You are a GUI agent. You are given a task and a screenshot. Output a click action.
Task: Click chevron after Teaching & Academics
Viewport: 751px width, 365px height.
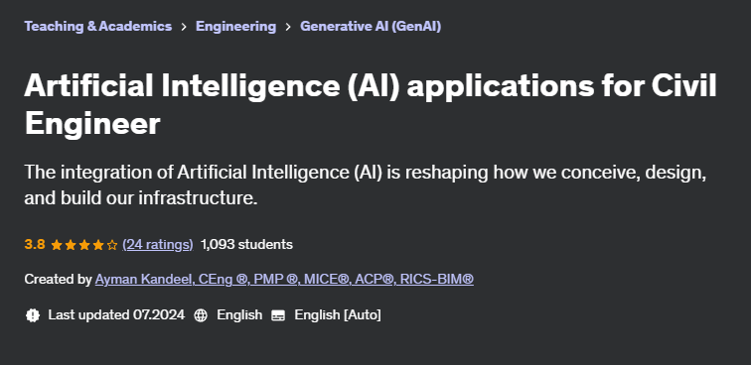coord(184,27)
